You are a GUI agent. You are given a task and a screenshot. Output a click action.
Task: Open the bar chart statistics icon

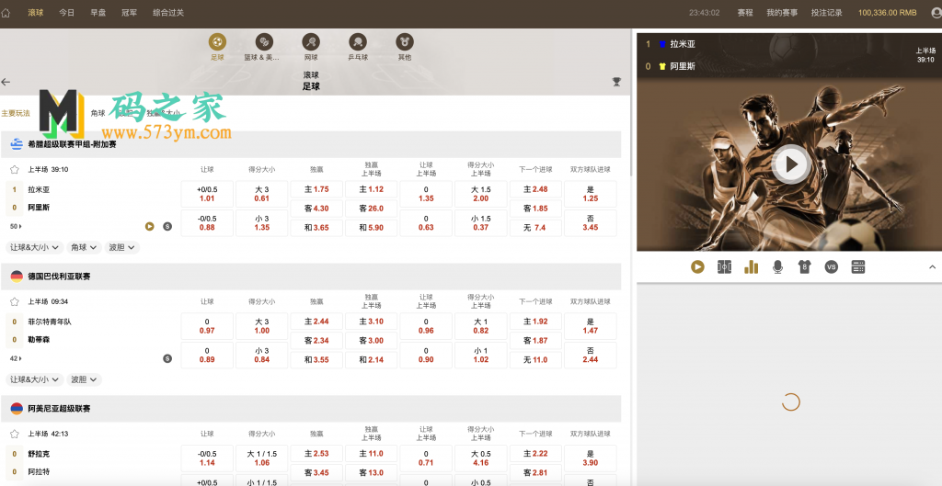pos(751,266)
